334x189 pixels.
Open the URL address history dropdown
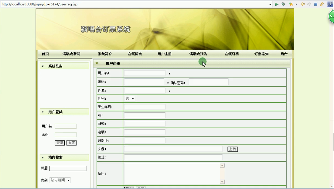270,4
